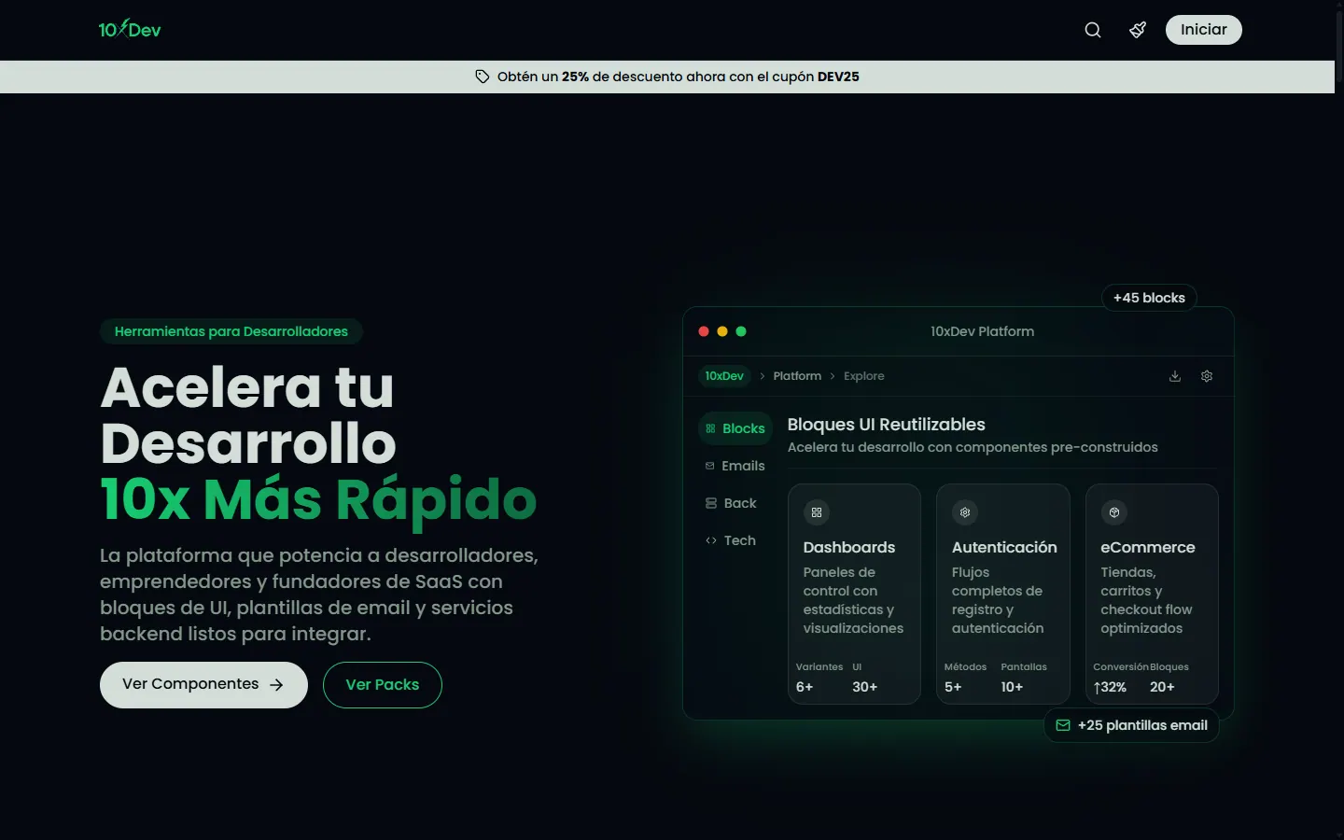Select the Emails sidebar tab
This screenshot has width=1344, height=840.
pos(735,466)
